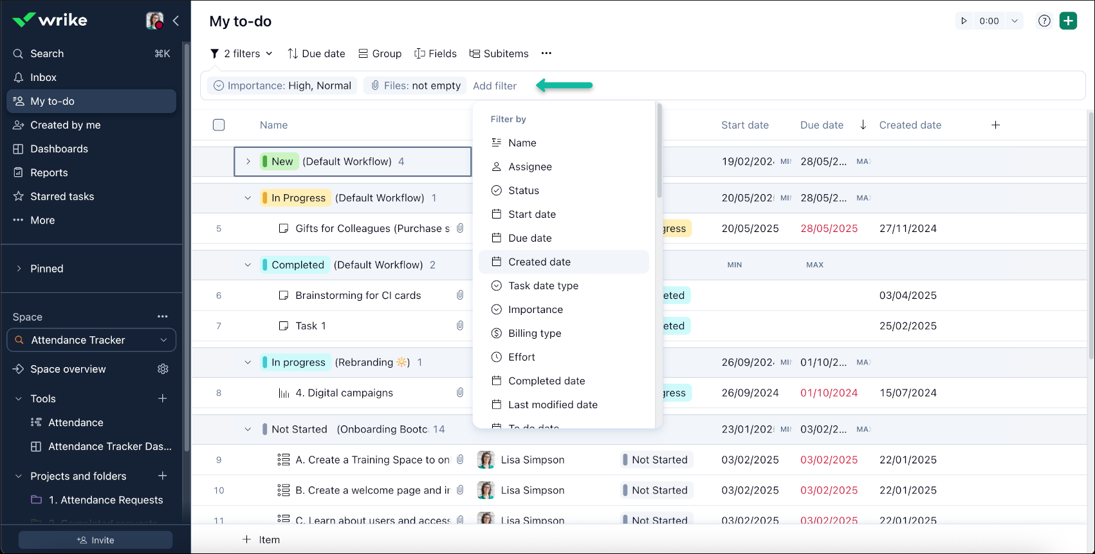Open the help question mark icon
This screenshot has width=1095, height=554.
click(1044, 21)
